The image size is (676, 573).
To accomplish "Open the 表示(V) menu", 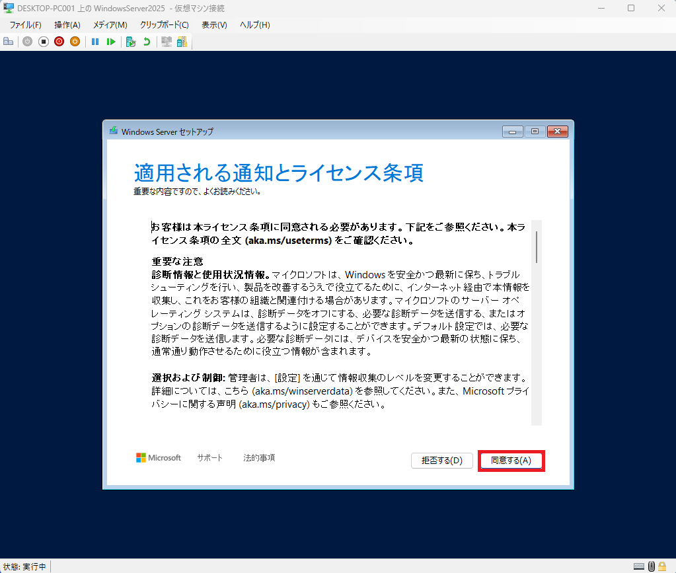I will pyautogui.click(x=214, y=25).
